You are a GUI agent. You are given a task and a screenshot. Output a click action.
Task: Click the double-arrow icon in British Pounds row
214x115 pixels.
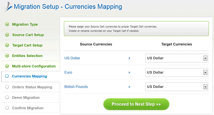click(x=129, y=87)
